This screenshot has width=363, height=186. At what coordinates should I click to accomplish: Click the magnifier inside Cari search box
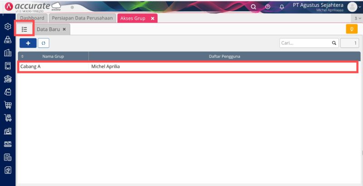click(334, 43)
